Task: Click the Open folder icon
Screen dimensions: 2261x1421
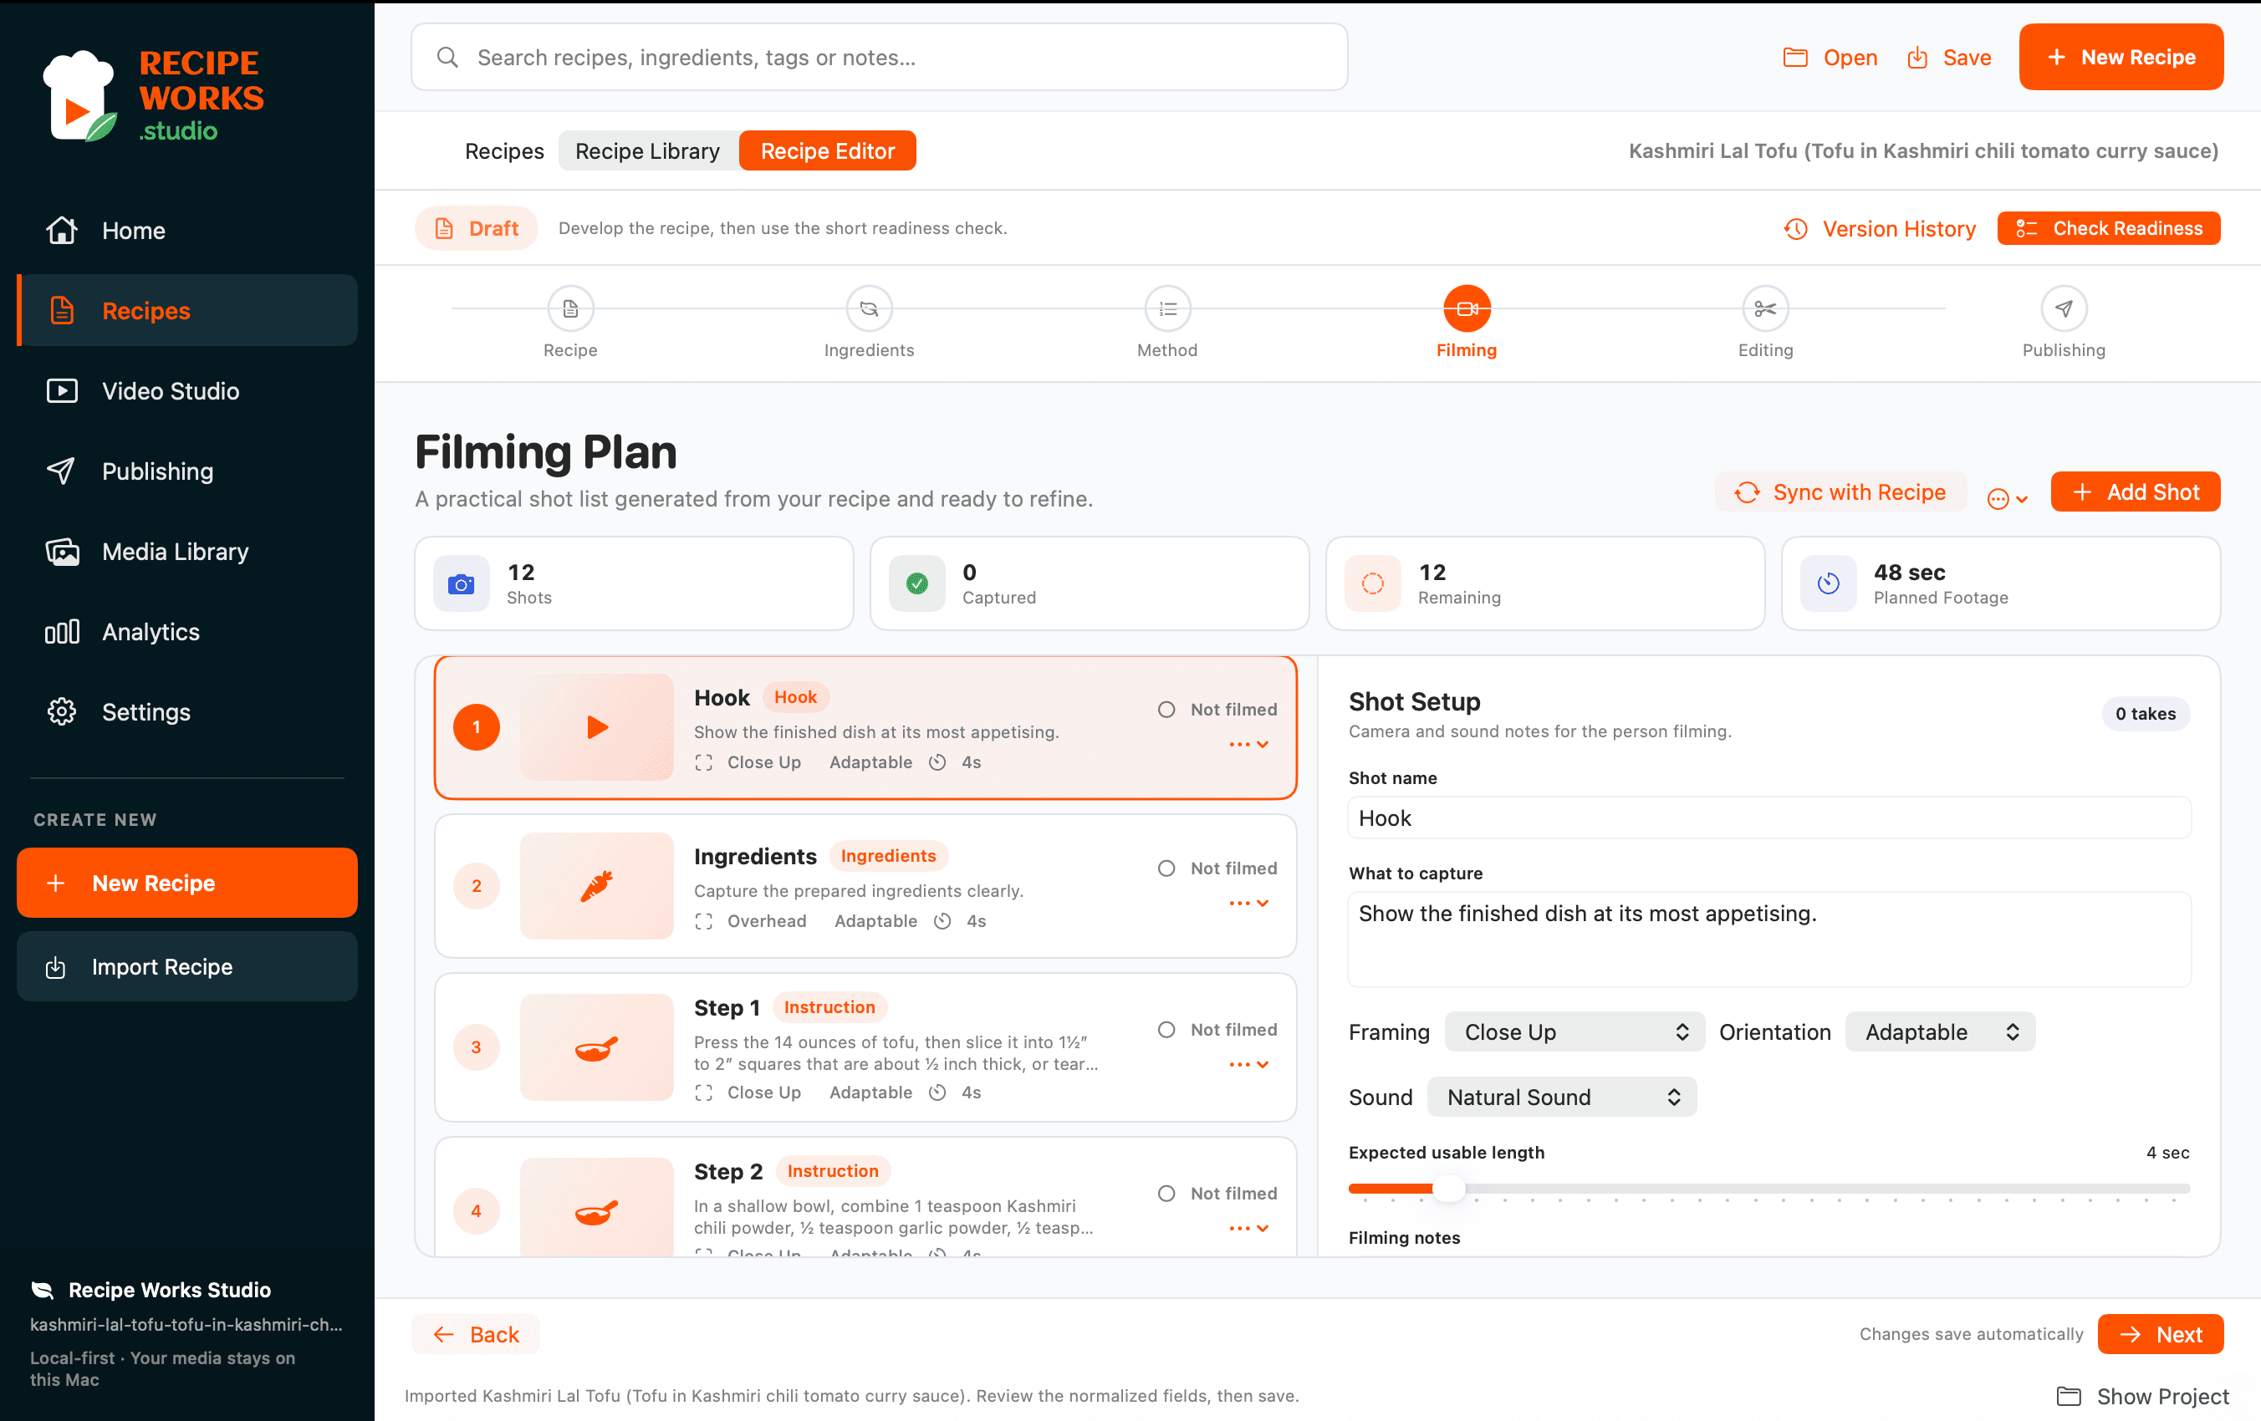Action: (1794, 57)
